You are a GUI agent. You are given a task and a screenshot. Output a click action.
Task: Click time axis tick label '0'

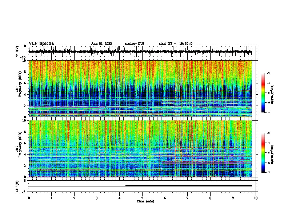29,198
